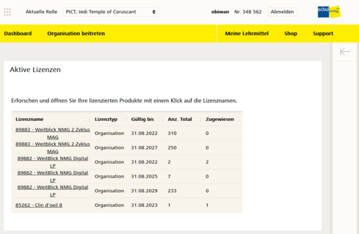Open Meine Lehrmittel menu
This screenshot has height=234, width=359.
[x=247, y=34]
